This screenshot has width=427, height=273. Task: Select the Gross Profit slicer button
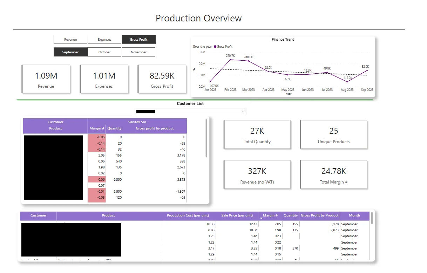pyautogui.click(x=138, y=40)
